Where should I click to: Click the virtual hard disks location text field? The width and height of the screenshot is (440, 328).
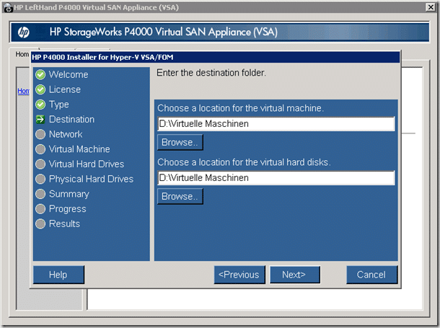coord(276,178)
